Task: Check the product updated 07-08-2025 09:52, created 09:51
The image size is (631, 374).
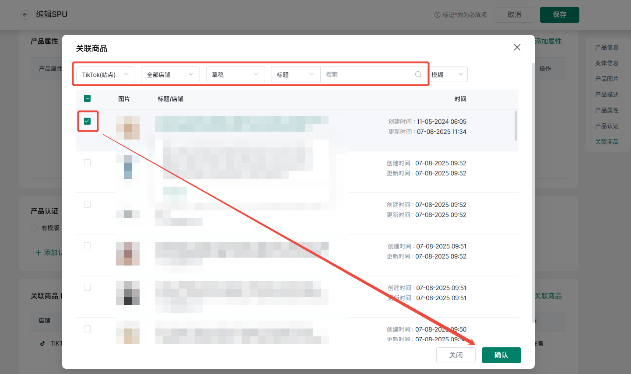Action: pyautogui.click(x=87, y=246)
